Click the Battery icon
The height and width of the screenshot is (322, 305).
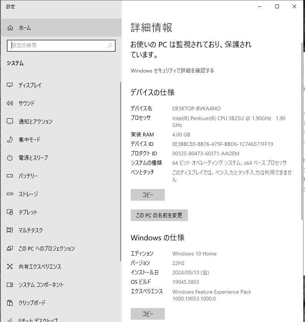(10, 176)
